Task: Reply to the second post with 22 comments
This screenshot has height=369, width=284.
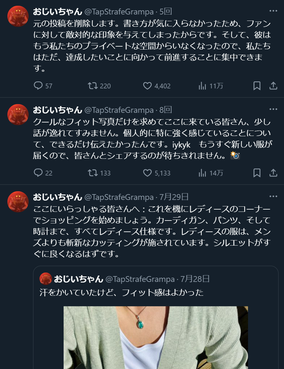Action: 43,173
